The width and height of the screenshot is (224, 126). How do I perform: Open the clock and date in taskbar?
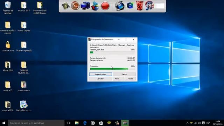tap(217, 123)
